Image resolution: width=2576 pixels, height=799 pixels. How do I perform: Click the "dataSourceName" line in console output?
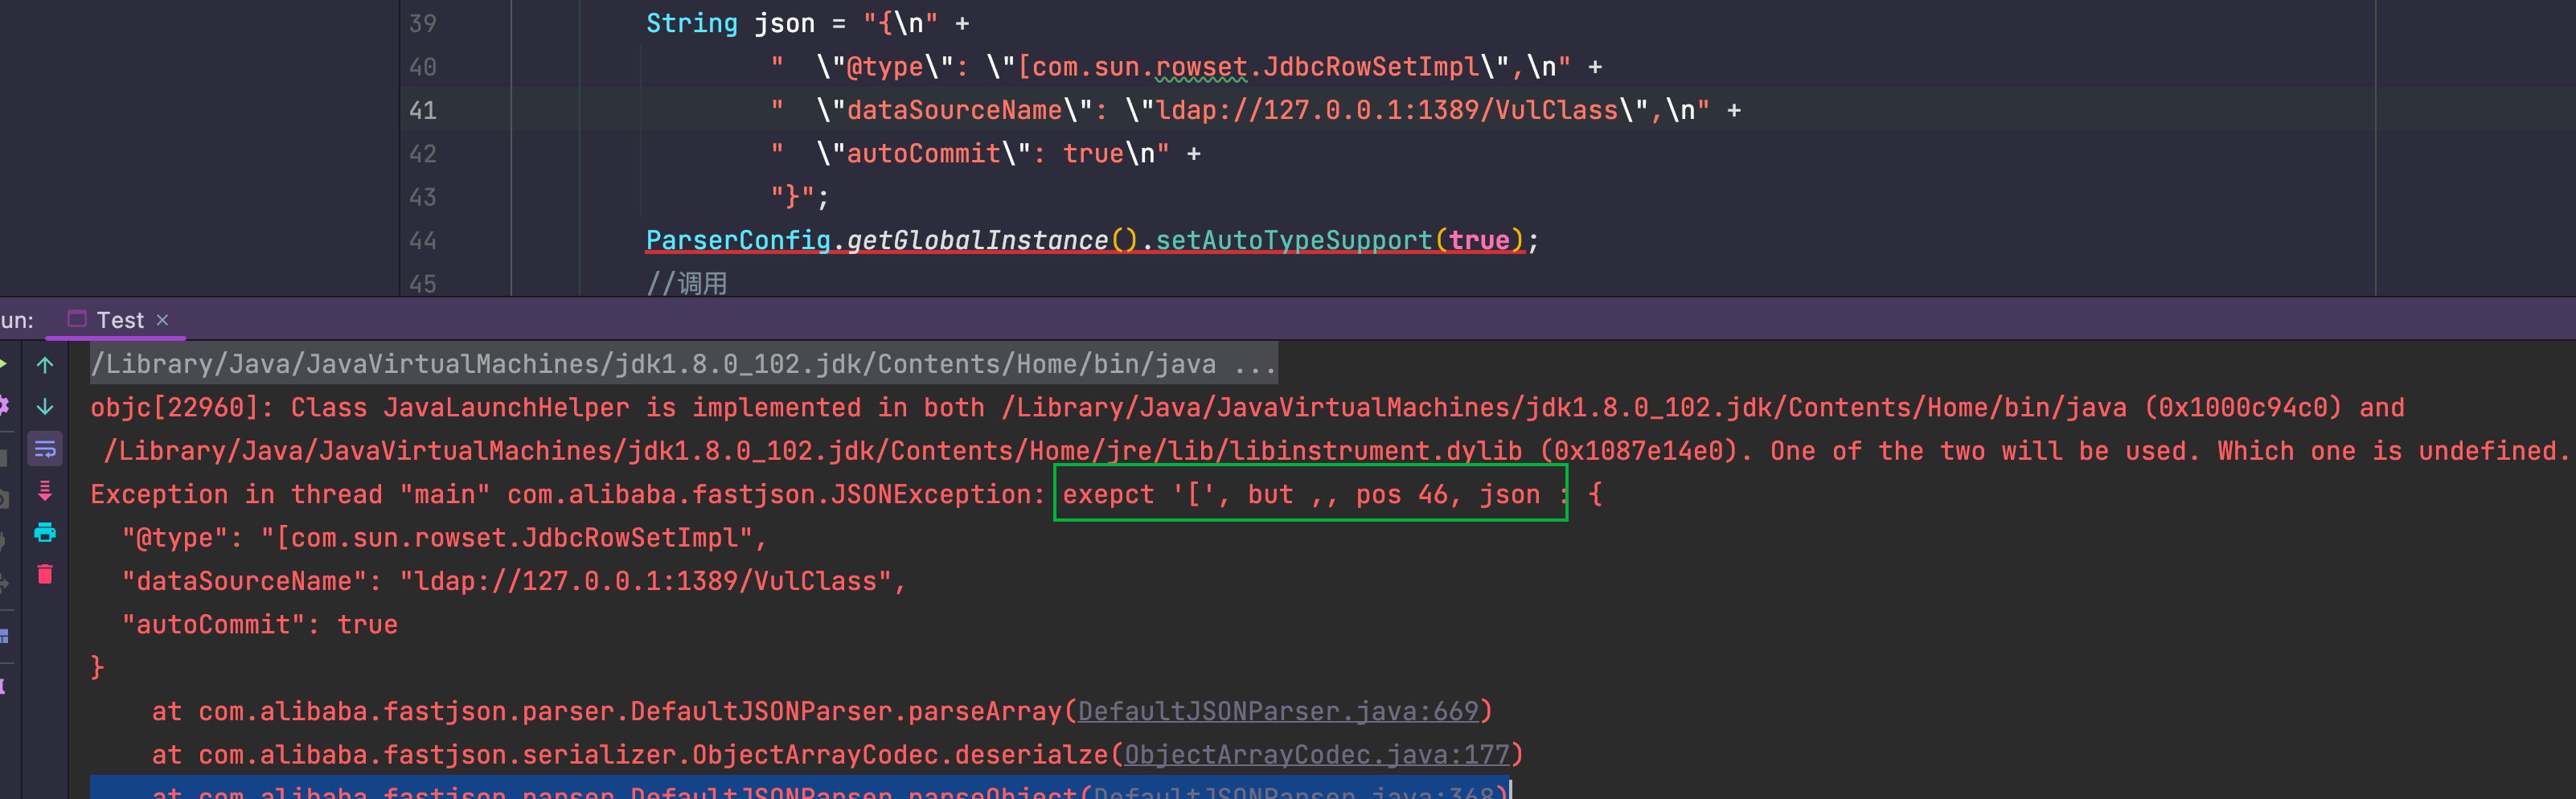pos(513,581)
